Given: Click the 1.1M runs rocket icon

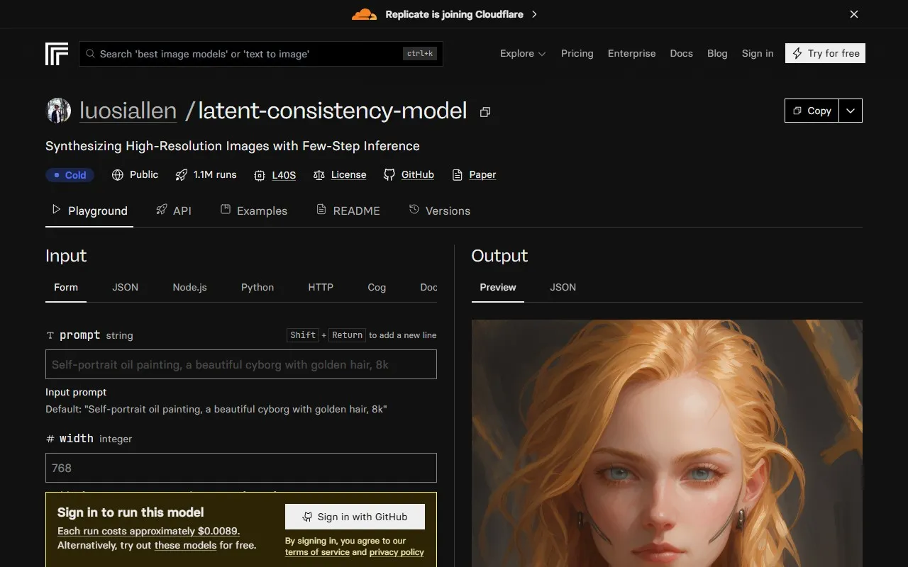Looking at the screenshot, I should click(x=181, y=174).
